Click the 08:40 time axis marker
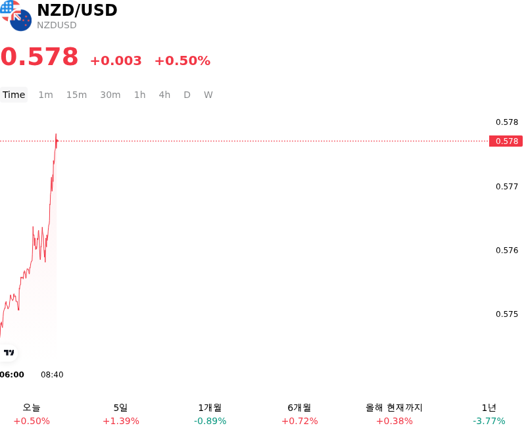This screenshot has height=434, width=526. coord(52,375)
